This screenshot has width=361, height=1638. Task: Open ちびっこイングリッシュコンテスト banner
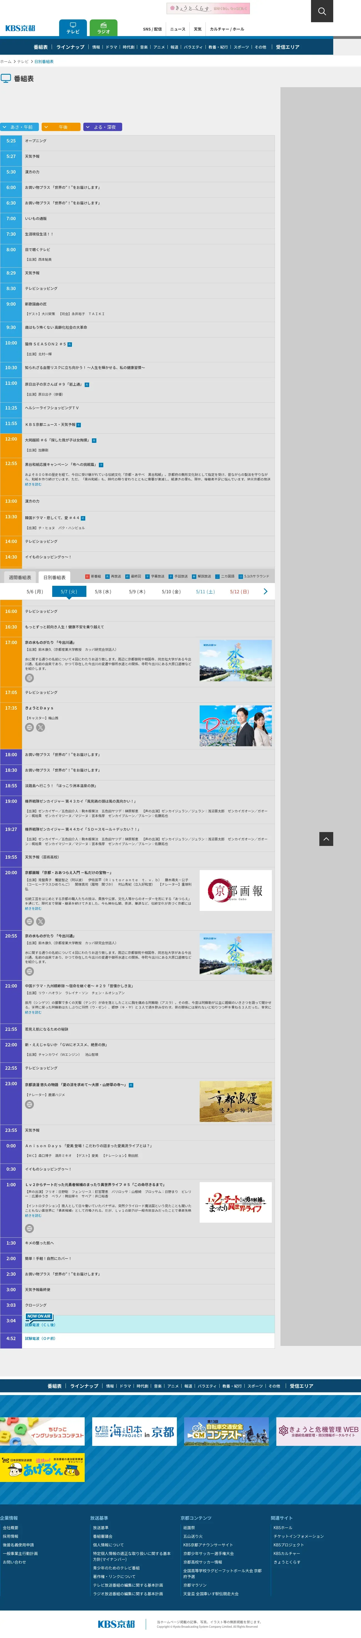tap(42, 1431)
